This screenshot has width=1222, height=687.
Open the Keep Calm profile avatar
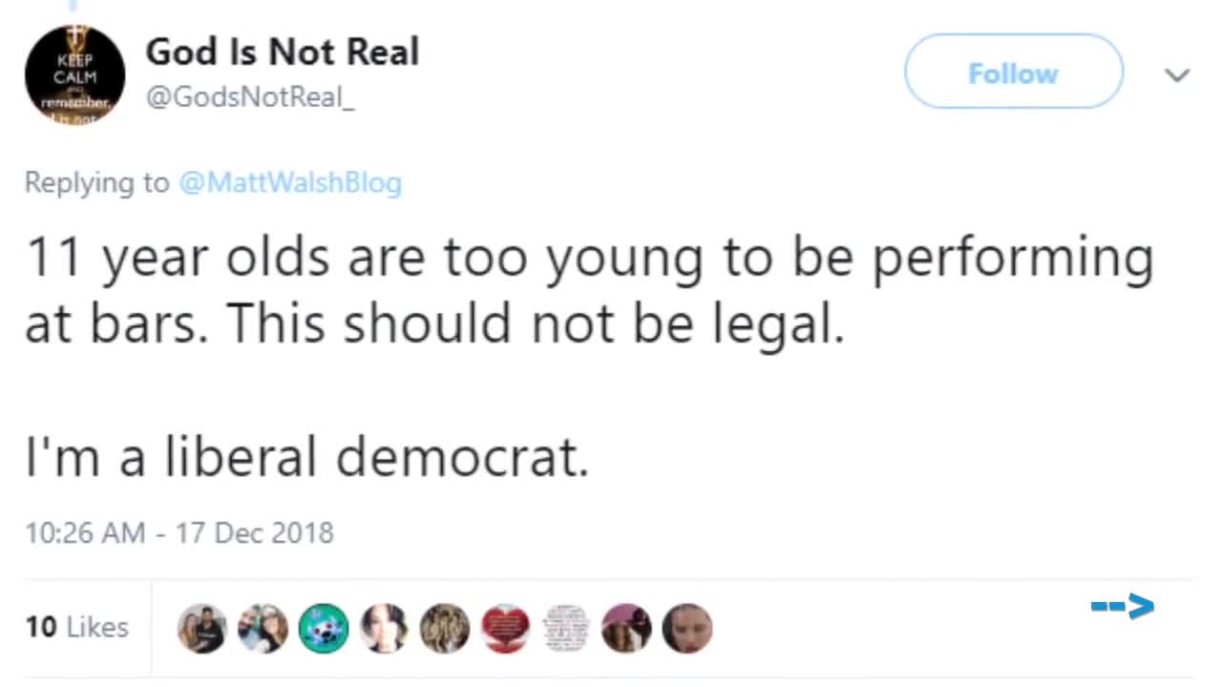(x=74, y=74)
